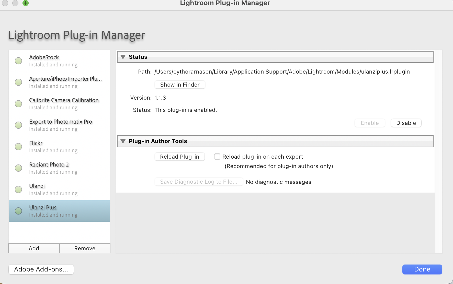This screenshot has height=284, width=453.
Task: Click the Ulanzi Plus status dot
Action: point(18,211)
